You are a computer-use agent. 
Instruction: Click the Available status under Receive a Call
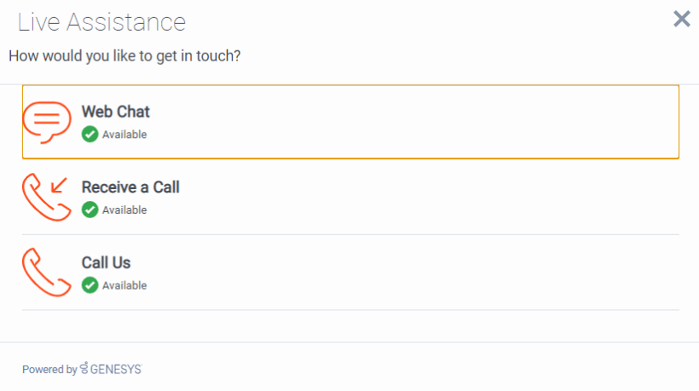[x=124, y=210]
